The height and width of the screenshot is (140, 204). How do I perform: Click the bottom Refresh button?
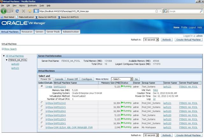coord(167,135)
